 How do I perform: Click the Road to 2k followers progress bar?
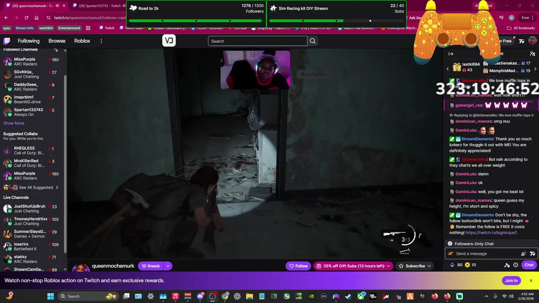pos(196,21)
